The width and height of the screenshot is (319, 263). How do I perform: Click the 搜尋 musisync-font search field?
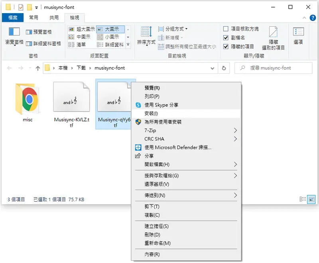pyautogui.click(x=273, y=68)
